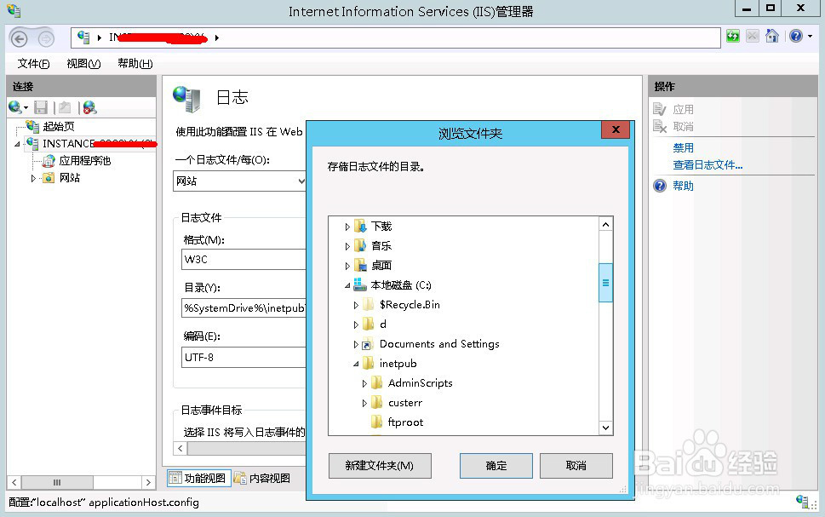
Task: Click the Delete connection icon in Connections toolbar
Action: click(90, 107)
